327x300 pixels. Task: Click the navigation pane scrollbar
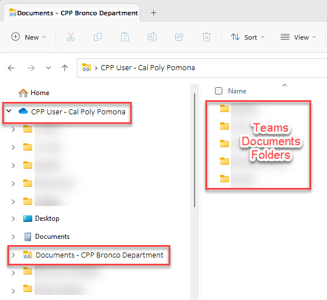pyautogui.click(x=195, y=150)
